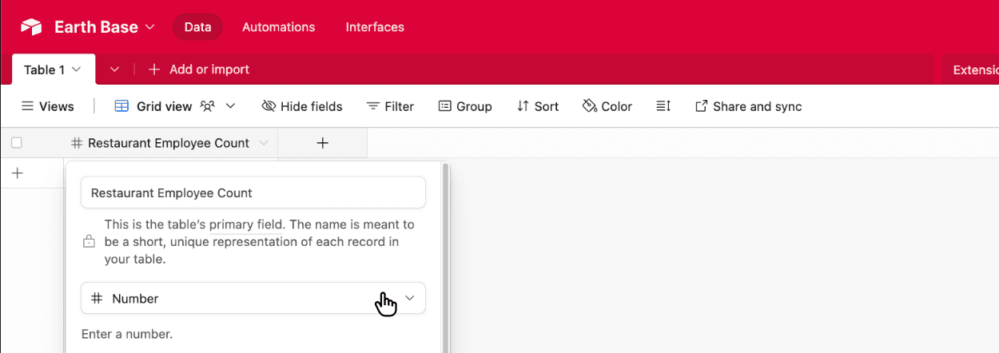Viewport: 999px width, 353px height.
Task: Open the Sort menu
Action: (538, 106)
